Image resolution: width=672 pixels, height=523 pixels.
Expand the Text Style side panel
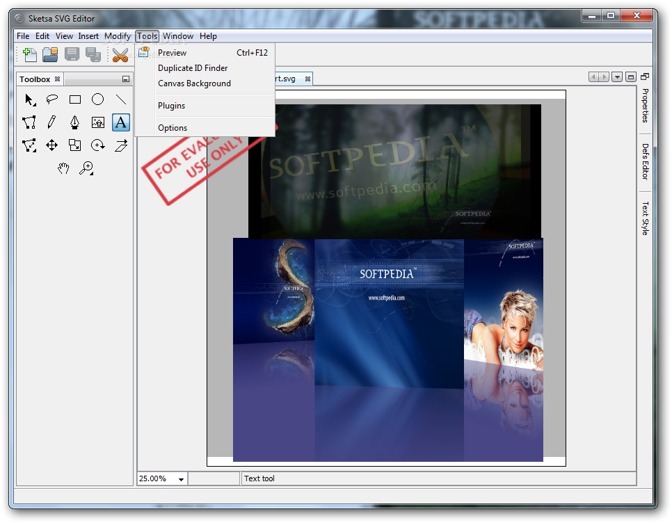[645, 218]
